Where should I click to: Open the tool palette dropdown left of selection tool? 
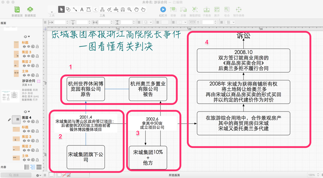coord(52,10)
